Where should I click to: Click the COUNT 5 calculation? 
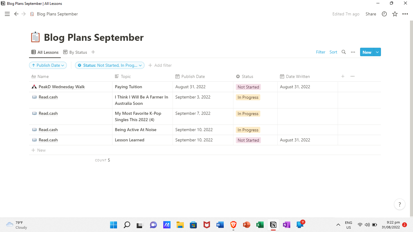pyautogui.click(x=102, y=160)
